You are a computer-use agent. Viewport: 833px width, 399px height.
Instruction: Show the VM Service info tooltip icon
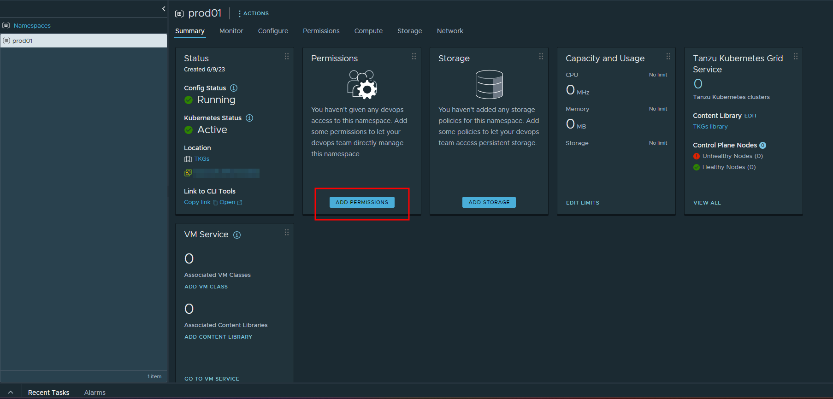[x=237, y=235]
